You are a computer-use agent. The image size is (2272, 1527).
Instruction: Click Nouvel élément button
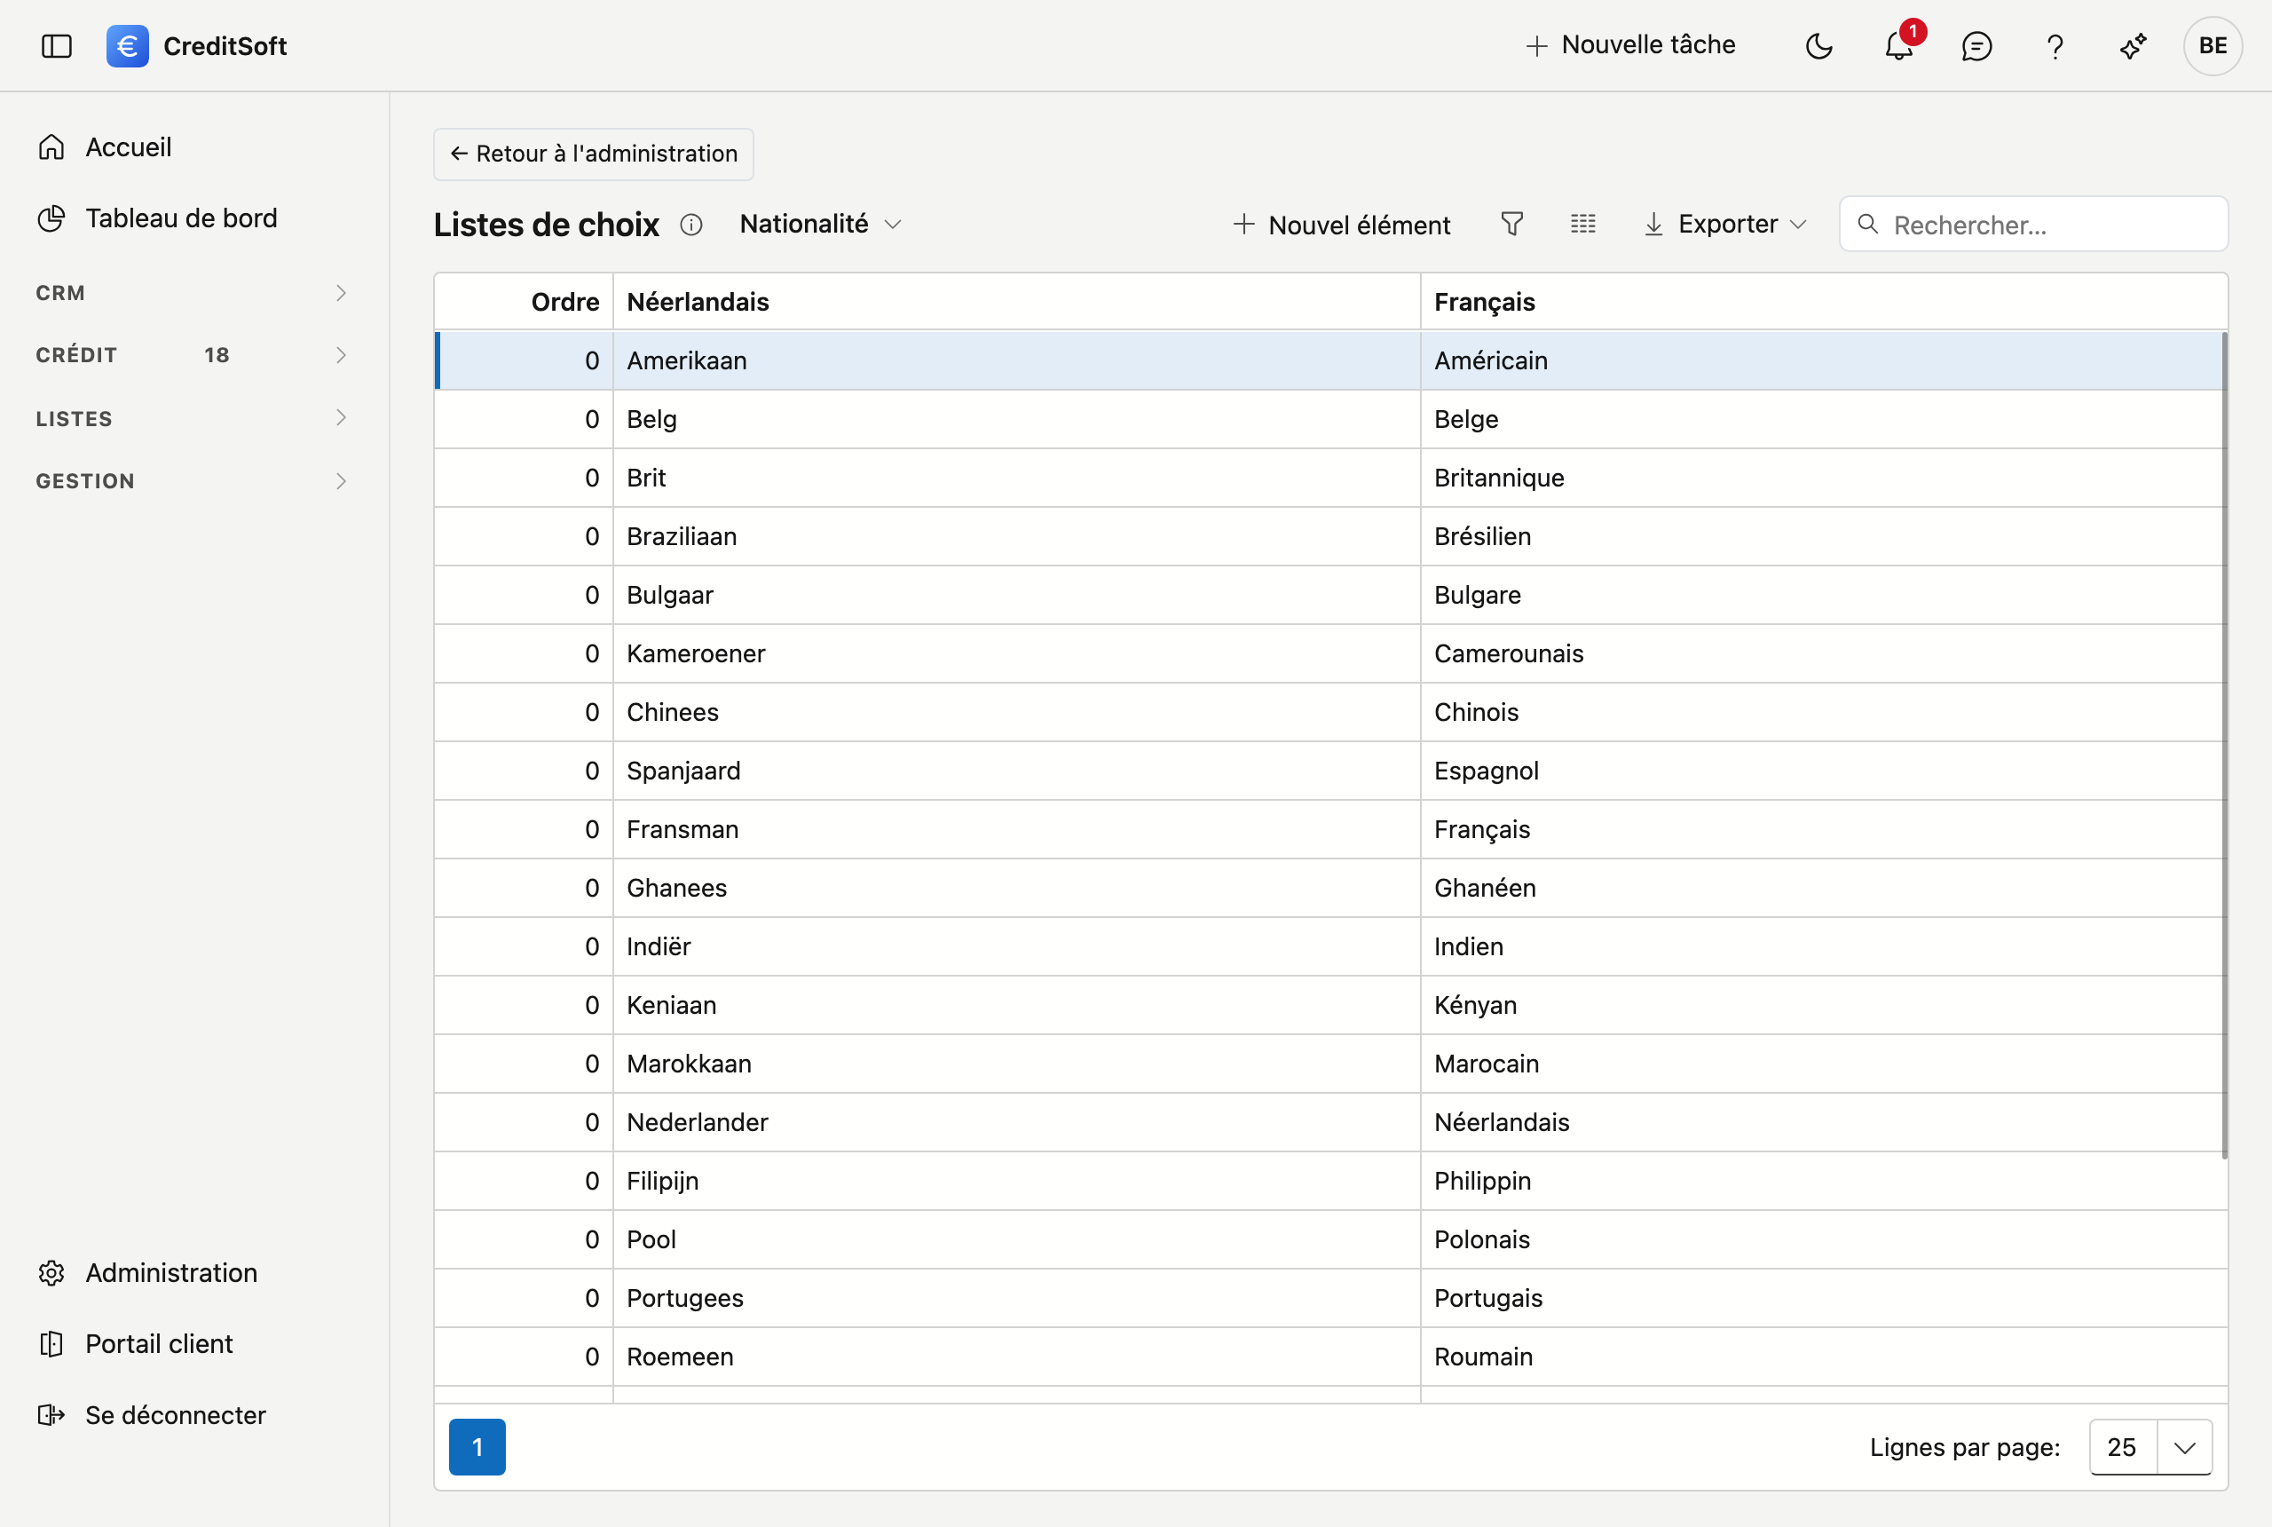tap(1341, 225)
